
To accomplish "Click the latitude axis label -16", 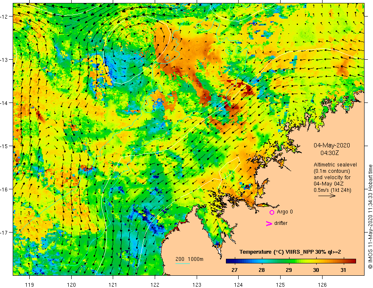I will point(4,189).
